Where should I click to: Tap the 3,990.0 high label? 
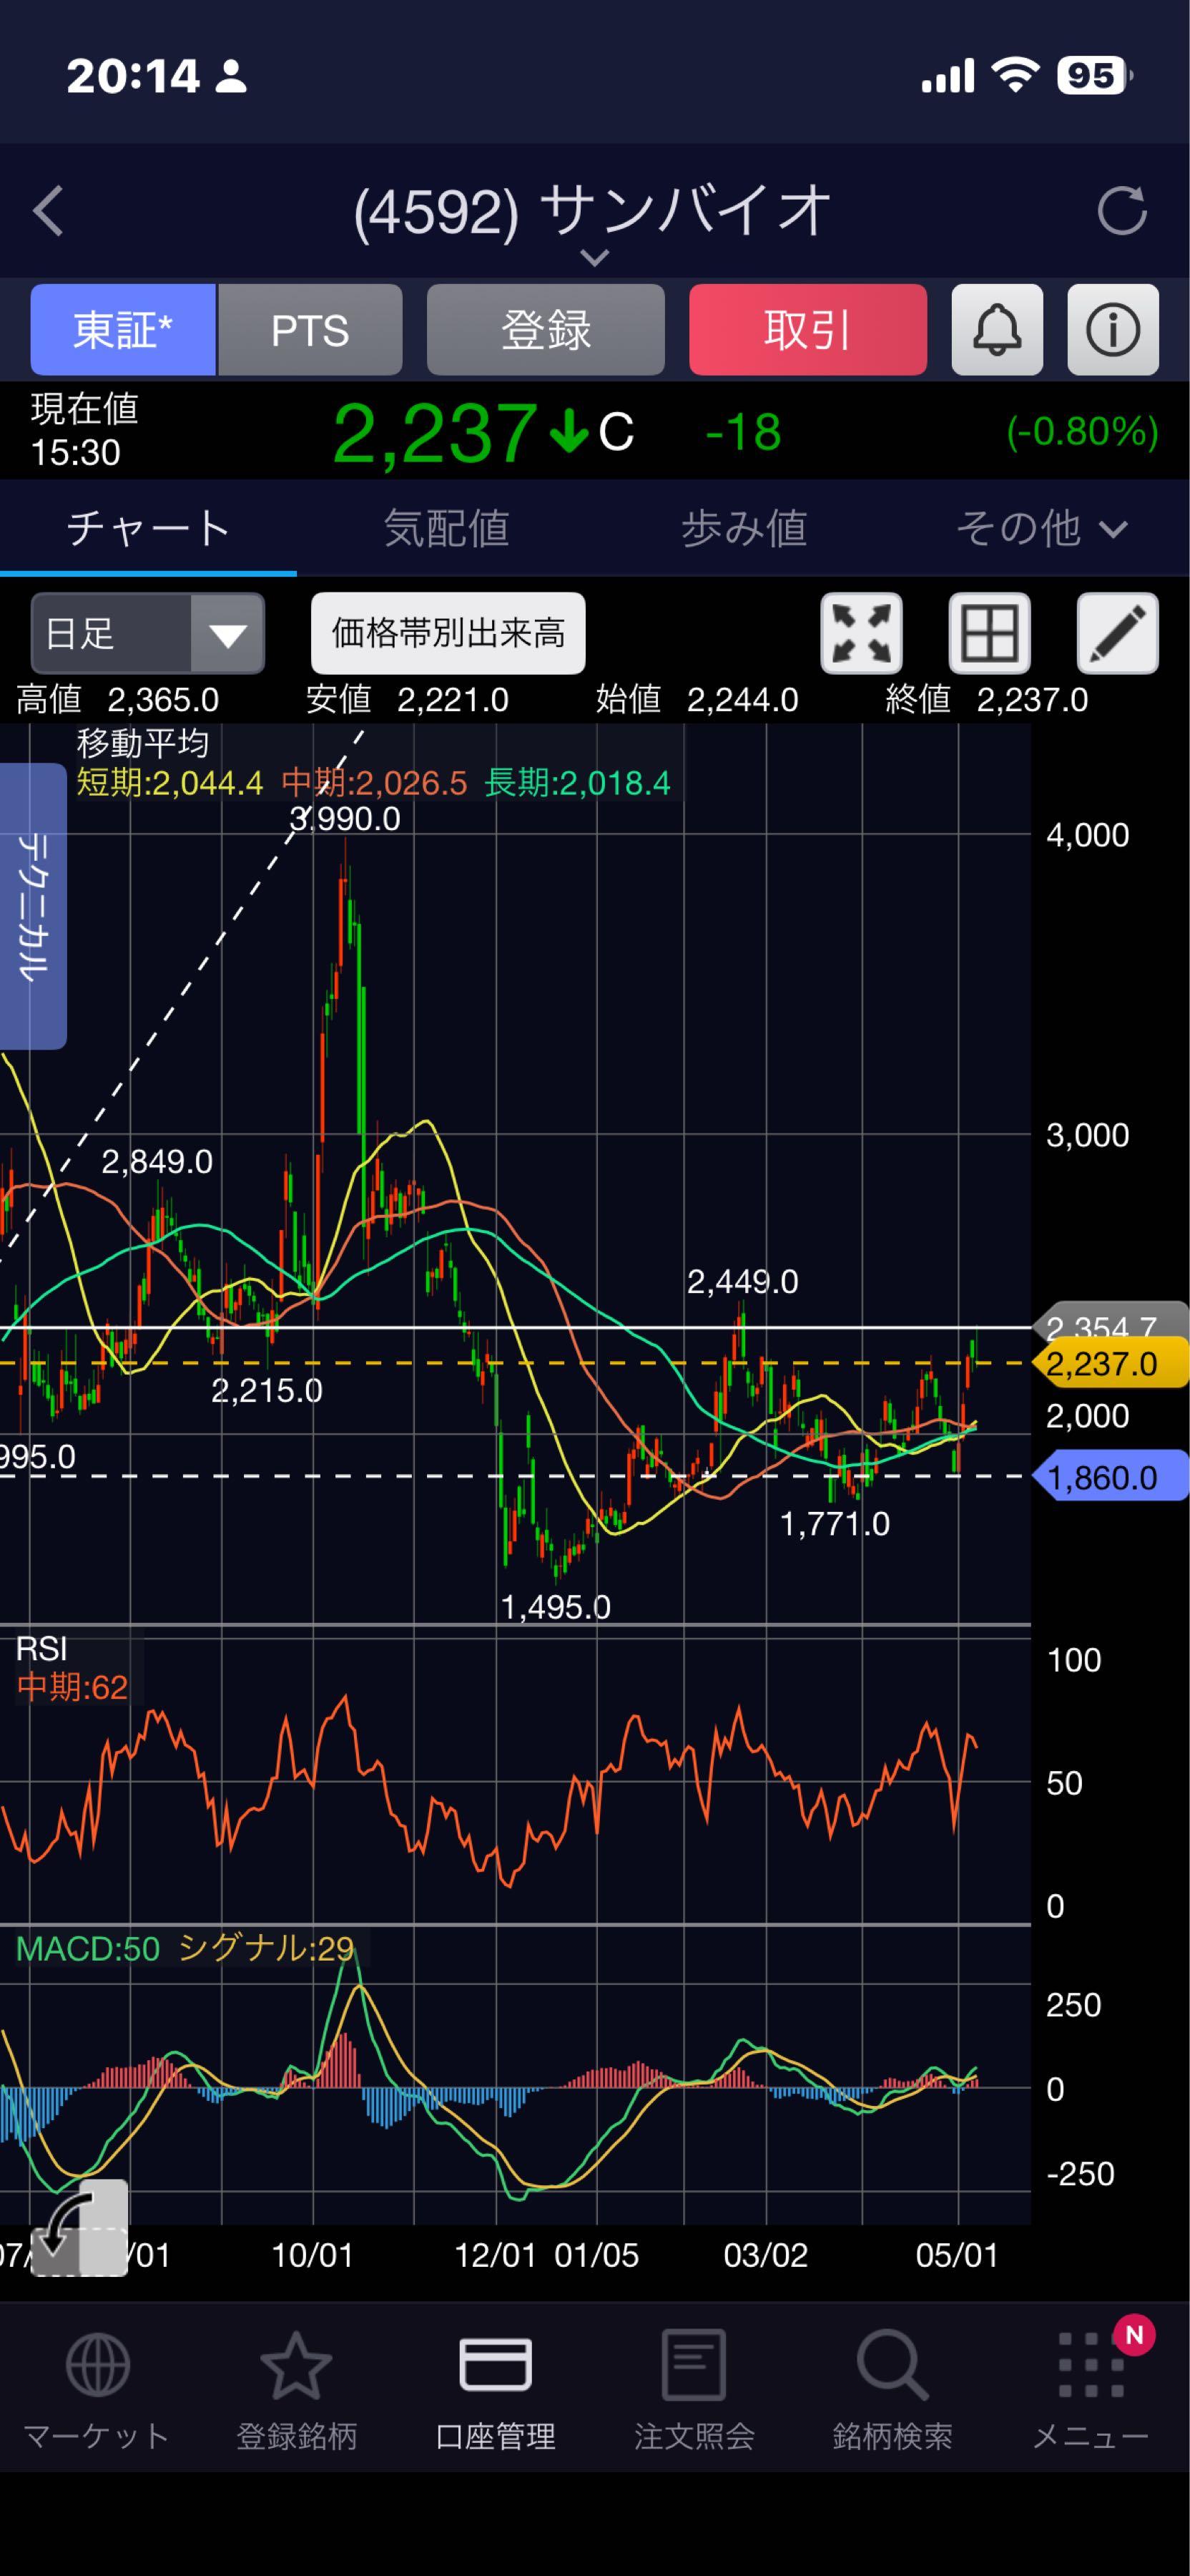(345, 819)
